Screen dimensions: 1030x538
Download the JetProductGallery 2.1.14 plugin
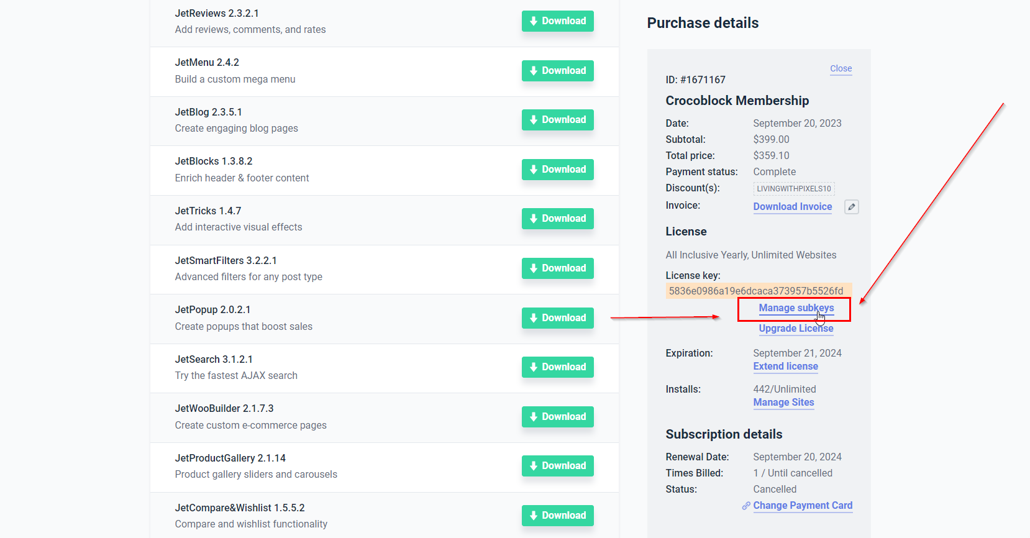tap(557, 466)
